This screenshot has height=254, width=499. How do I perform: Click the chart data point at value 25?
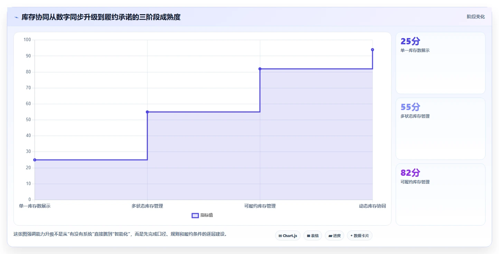[x=35, y=160]
